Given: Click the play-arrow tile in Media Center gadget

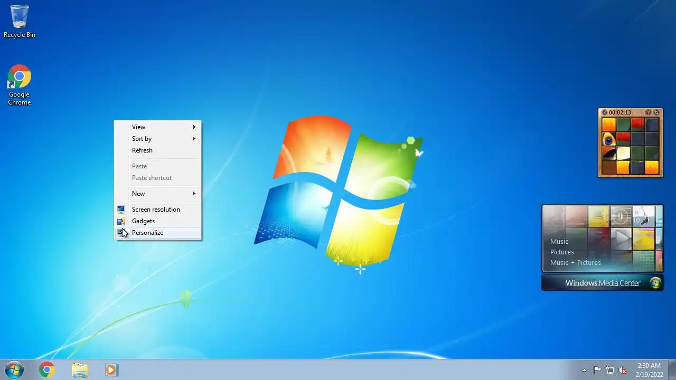Looking at the screenshot, I should [622, 239].
